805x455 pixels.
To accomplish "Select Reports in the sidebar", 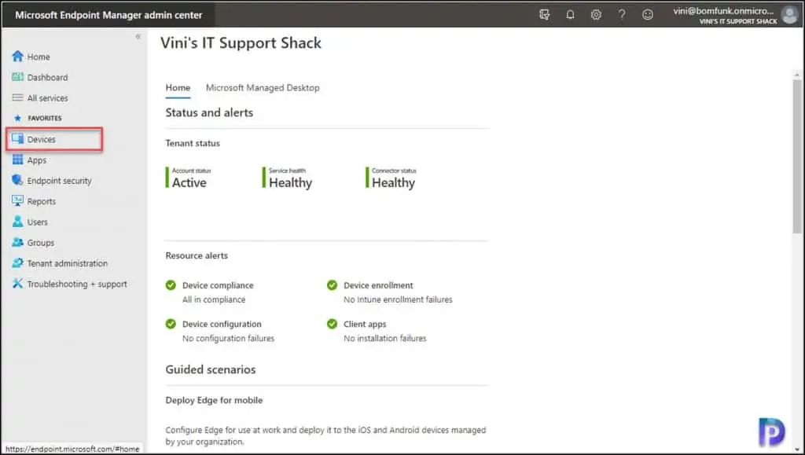I will (x=41, y=201).
